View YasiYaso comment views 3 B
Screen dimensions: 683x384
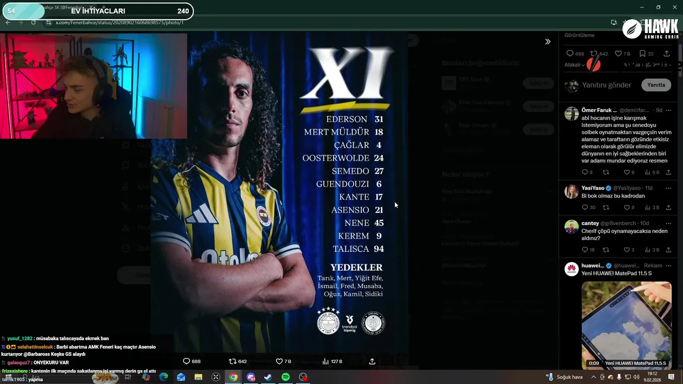[x=652, y=207]
